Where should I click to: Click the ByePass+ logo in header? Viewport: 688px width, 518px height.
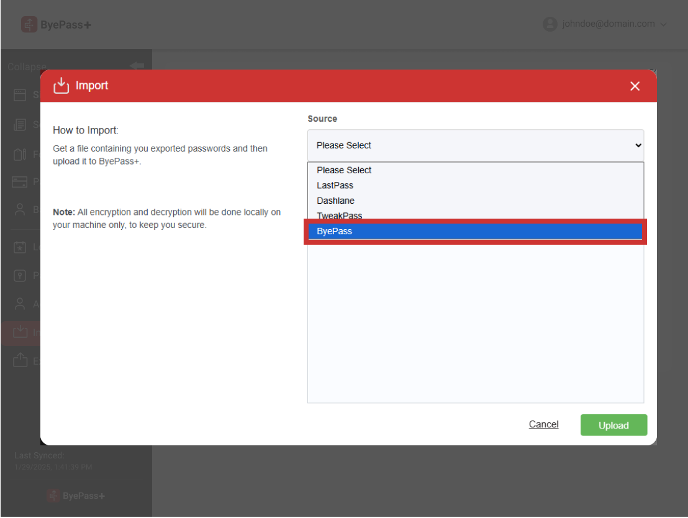click(56, 25)
